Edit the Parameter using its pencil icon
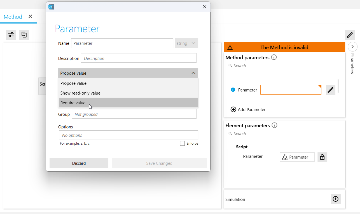This screenshot has height=214, width=360. pyautogui.click(x=330, y=90)
